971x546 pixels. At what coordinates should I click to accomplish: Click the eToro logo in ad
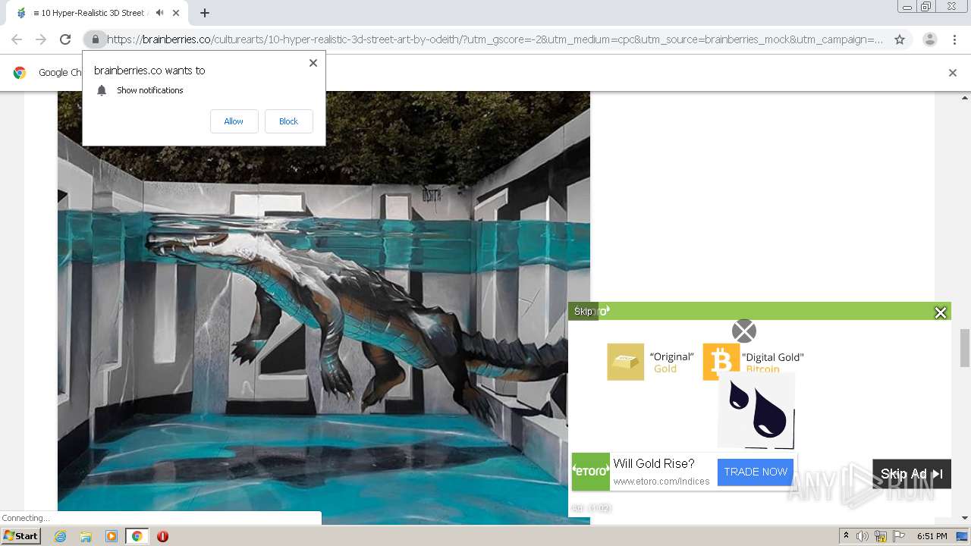pyautogui.click(x=591, y=472)
